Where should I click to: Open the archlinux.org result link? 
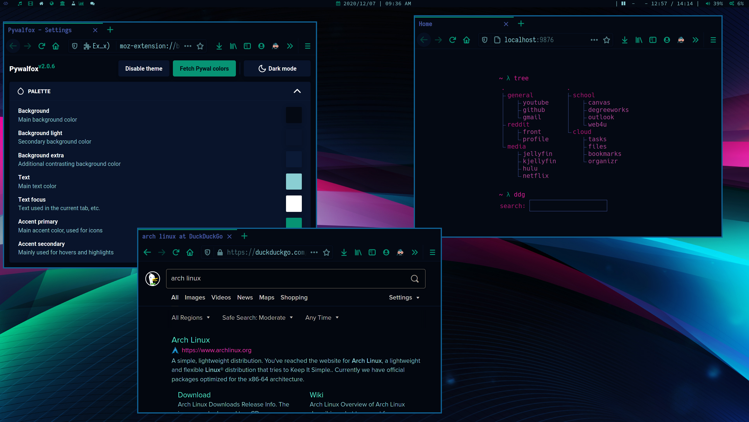pyautogui.click(x=216, y=350)
